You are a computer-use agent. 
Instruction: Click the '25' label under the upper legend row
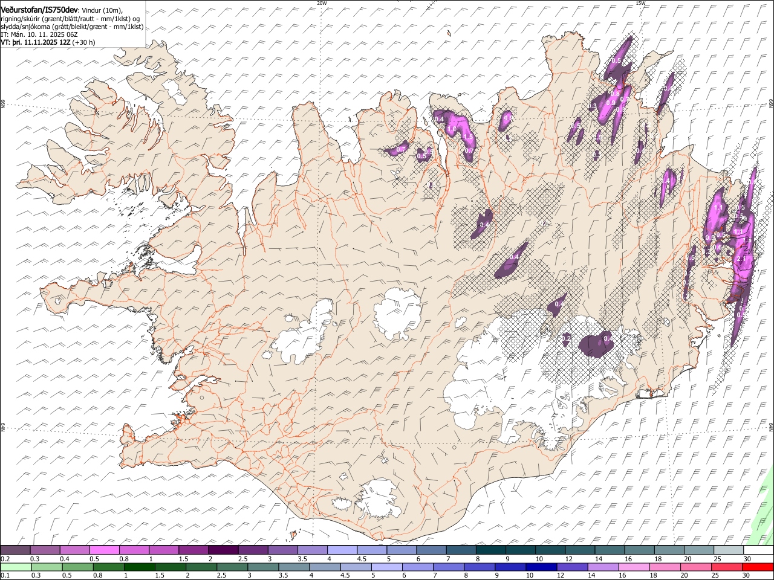click(x=717, y=559)
